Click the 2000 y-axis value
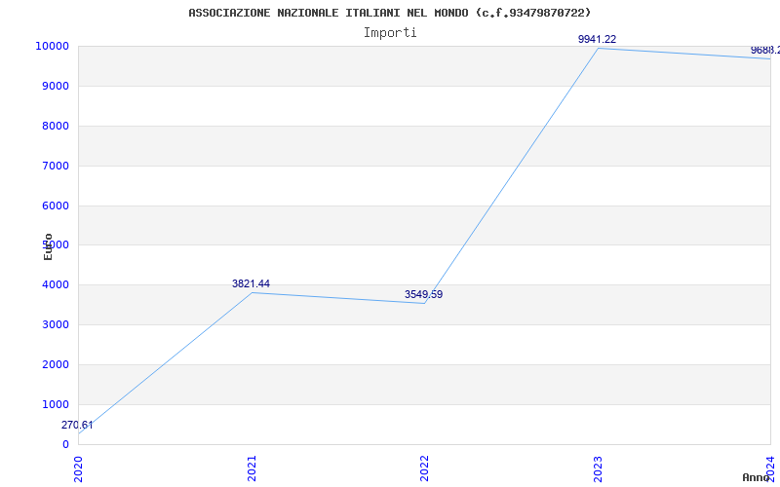Screen dimensions: 780x487 [x=56, y=364]
